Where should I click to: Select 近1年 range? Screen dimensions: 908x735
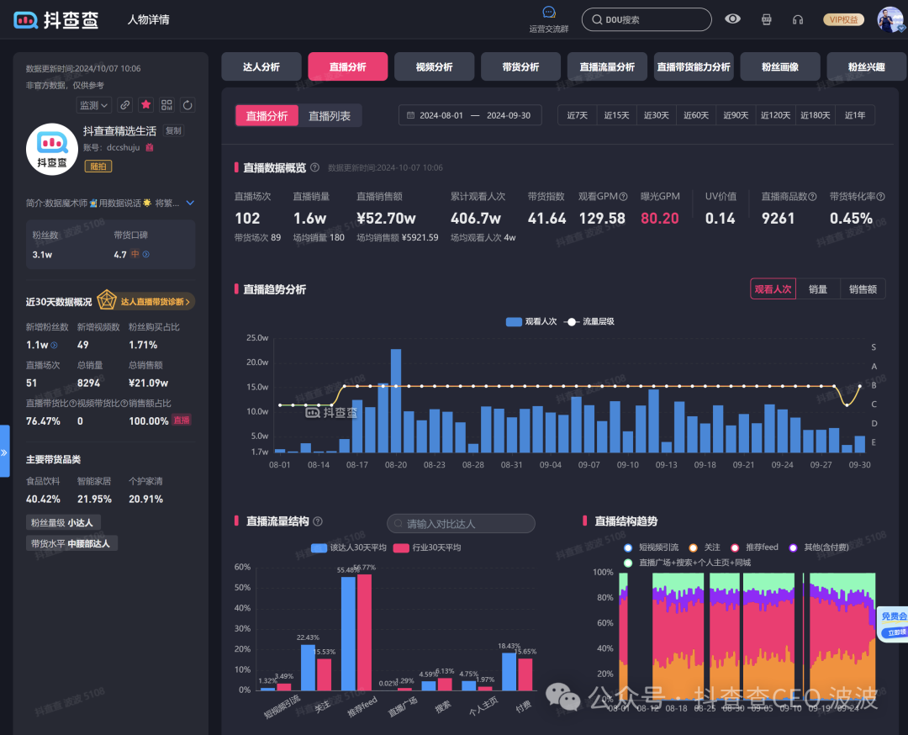[x=855, y=115]
